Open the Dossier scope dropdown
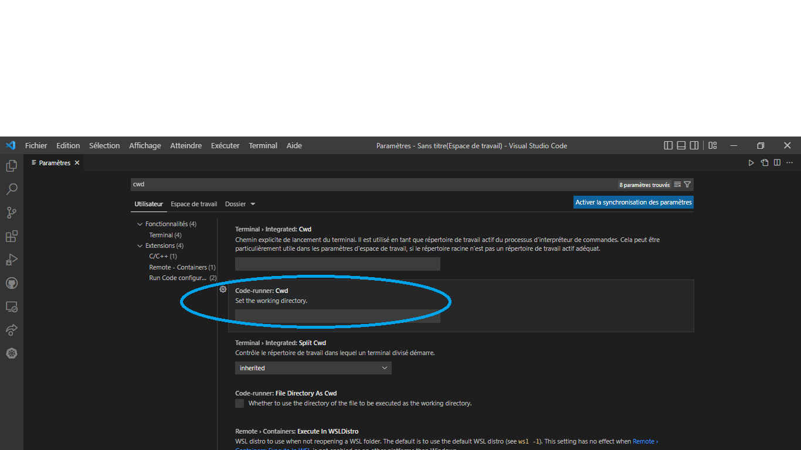The height and width of the screenshot is (450, 801). (x=240, y=204)
